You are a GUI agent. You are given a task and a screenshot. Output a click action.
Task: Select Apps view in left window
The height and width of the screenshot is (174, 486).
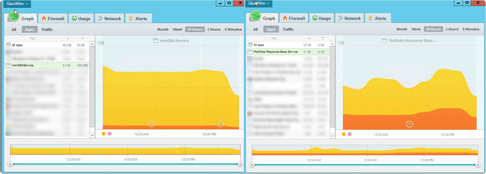(x=30, y=30)
